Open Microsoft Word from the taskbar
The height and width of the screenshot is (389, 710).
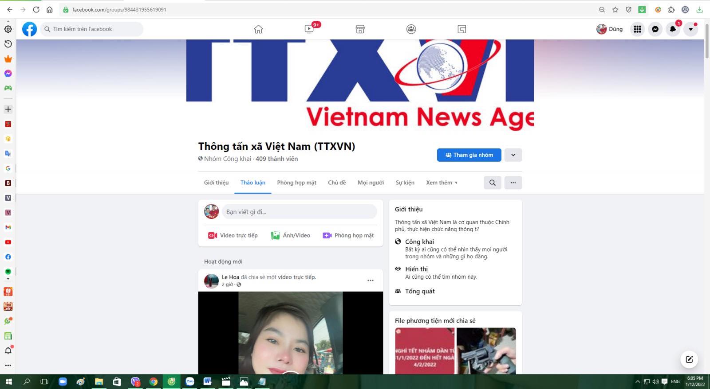(207, 381)
